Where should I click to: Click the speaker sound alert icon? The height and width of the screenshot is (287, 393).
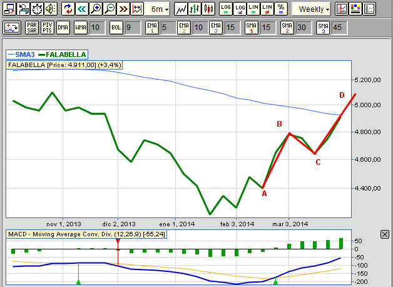coord(50,9)
